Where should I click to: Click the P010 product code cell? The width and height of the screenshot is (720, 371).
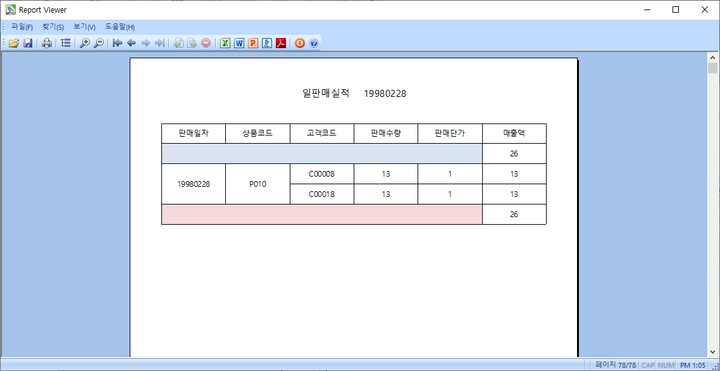[258, 184]
